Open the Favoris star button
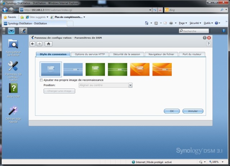230x166 pixels. coord(10,17)
